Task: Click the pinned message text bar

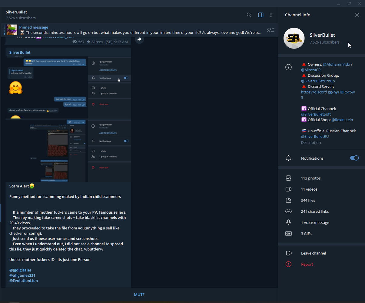Action: pyautogui.click(x=140, y=30)
